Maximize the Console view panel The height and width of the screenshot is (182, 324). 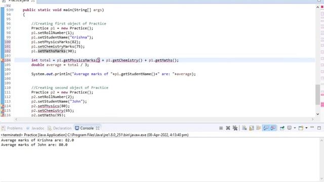tap(319, 128)
